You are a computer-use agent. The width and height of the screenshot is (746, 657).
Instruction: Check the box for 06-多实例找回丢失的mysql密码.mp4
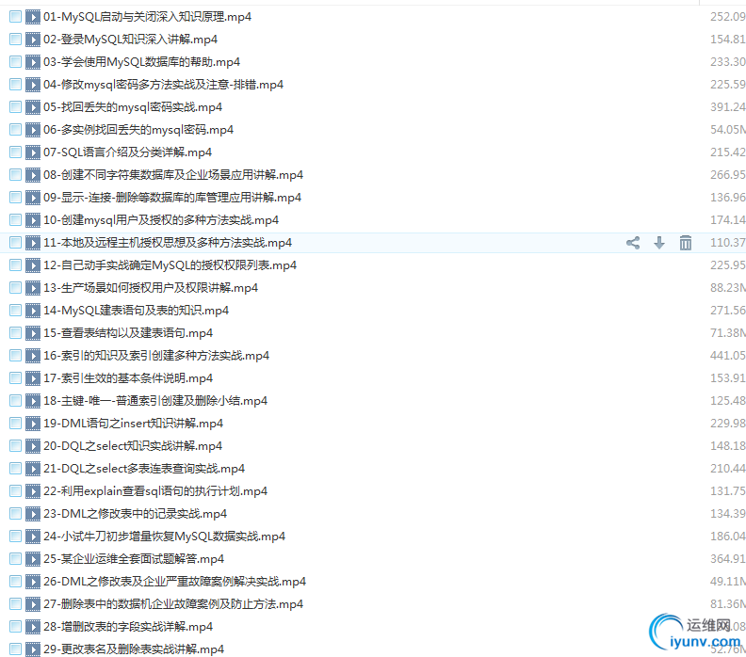click(15, 130)
